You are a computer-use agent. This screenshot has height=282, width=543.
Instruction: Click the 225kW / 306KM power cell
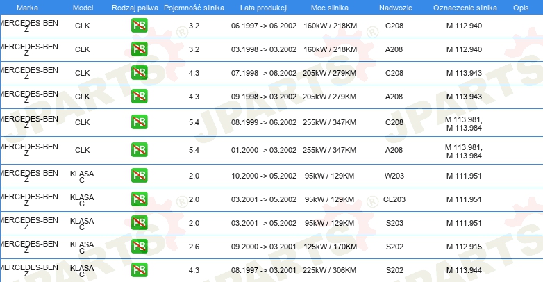click(x=329, y=270)
